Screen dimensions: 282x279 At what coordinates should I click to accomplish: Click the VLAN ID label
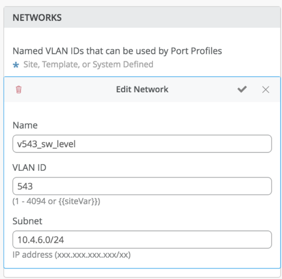(29, 168)
